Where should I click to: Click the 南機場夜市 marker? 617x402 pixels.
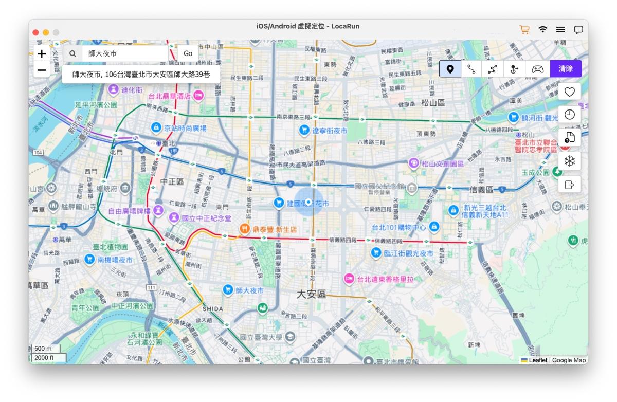point(90,260)
